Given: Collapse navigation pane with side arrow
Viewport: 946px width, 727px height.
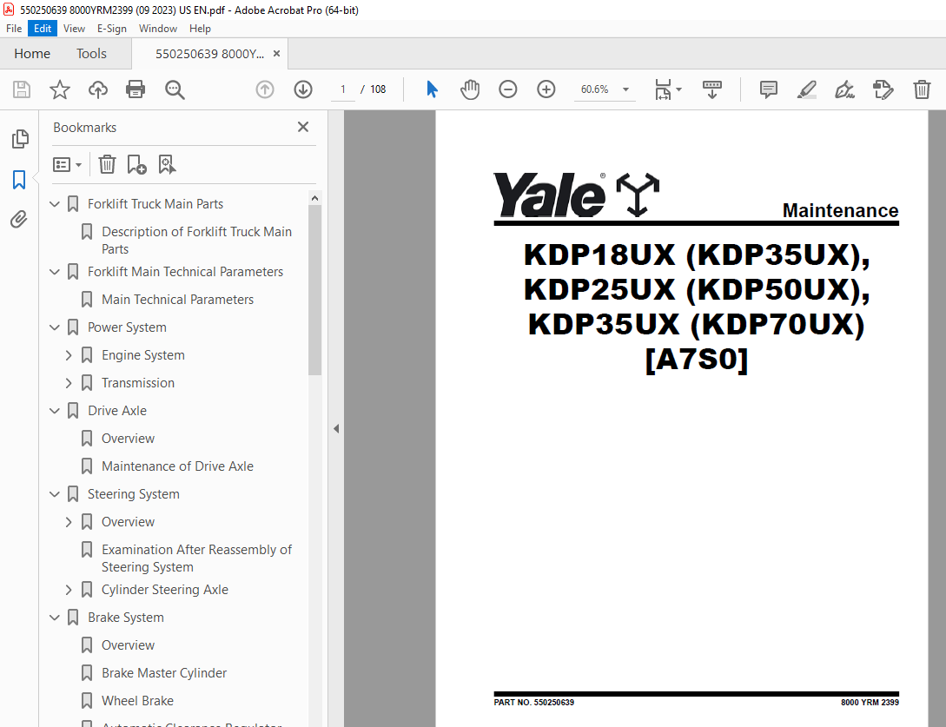Looking at the screenshot, I should click(336, 428).
